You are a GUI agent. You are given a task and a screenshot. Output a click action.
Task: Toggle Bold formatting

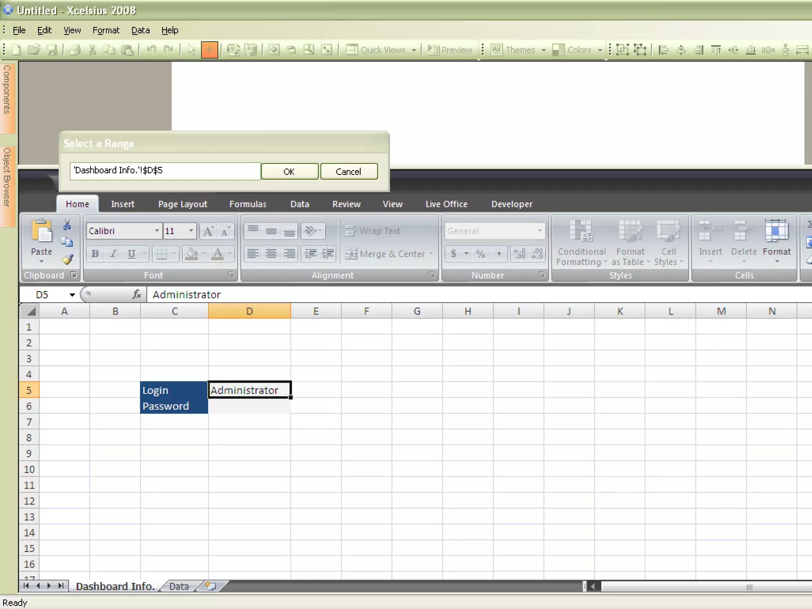pyautogui.click(x=95, y=254)
